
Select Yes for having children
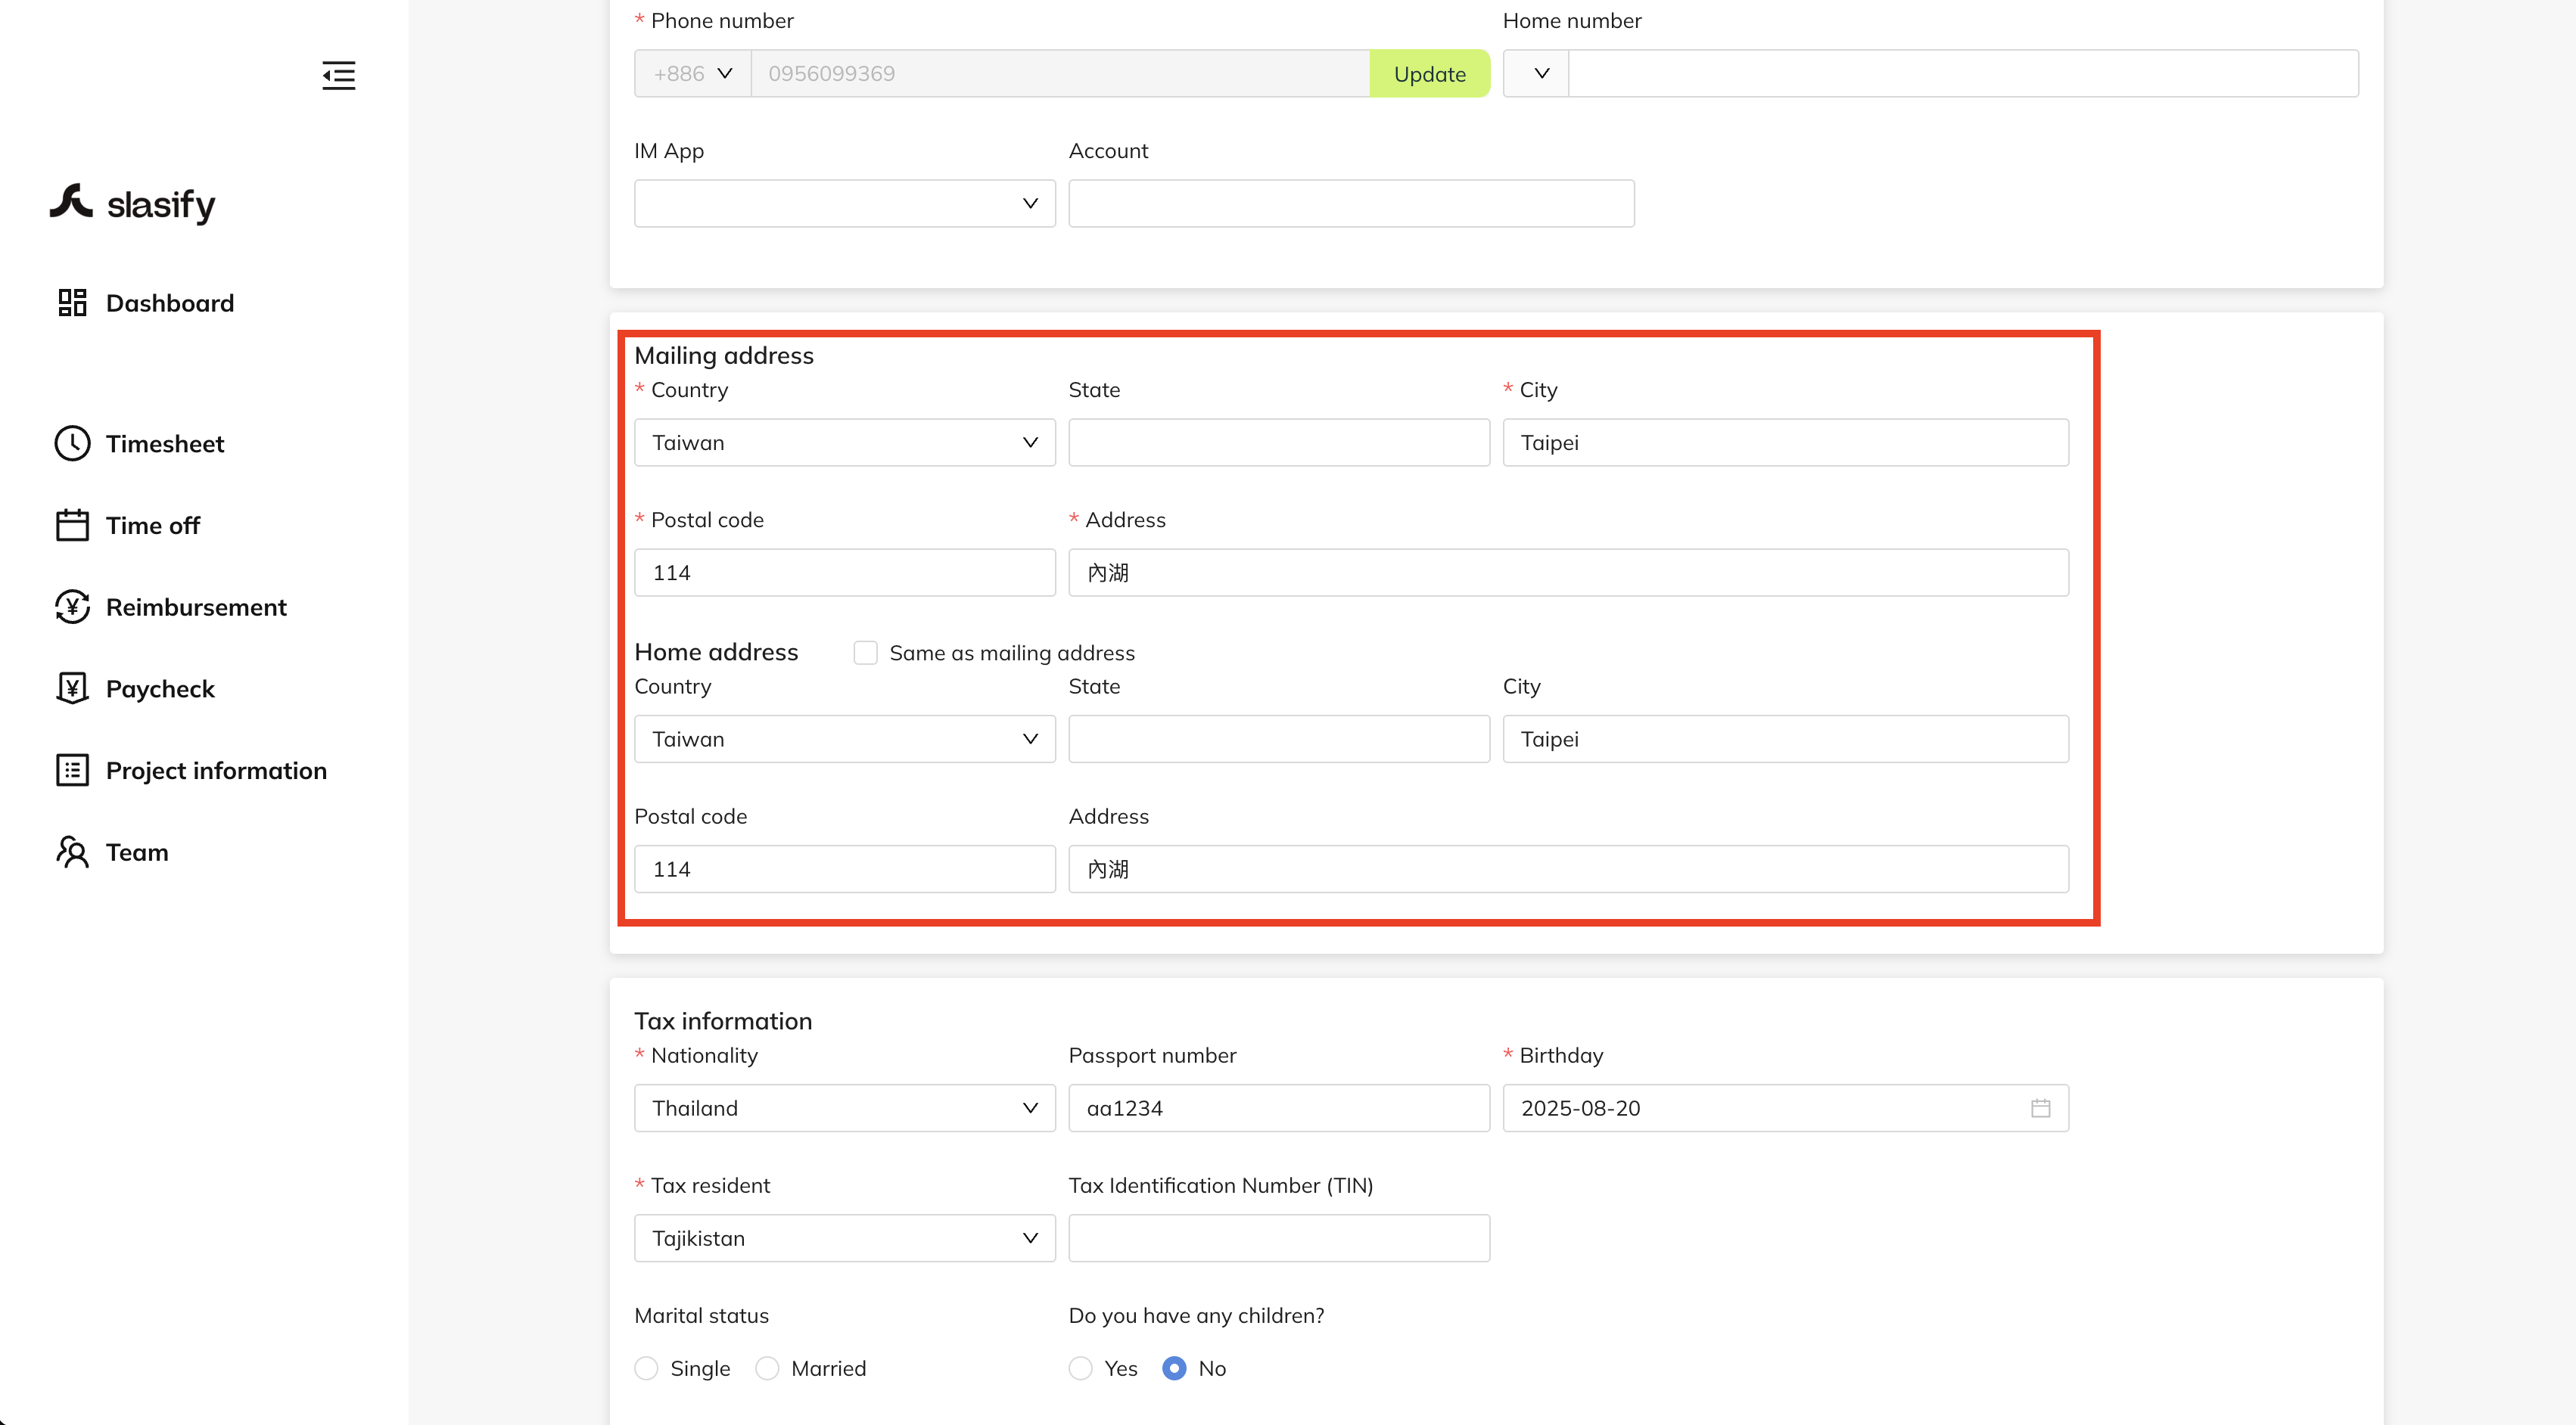point(1080,1368)
